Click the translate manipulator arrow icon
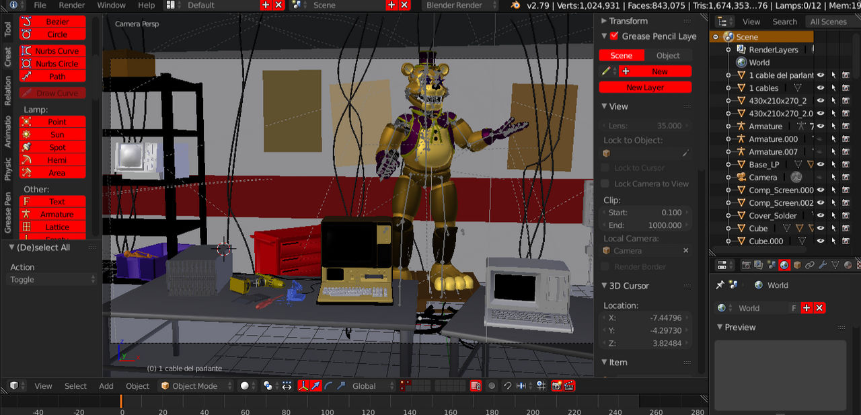Viewport: 861px width, 415px height. (x=315, y=385)
